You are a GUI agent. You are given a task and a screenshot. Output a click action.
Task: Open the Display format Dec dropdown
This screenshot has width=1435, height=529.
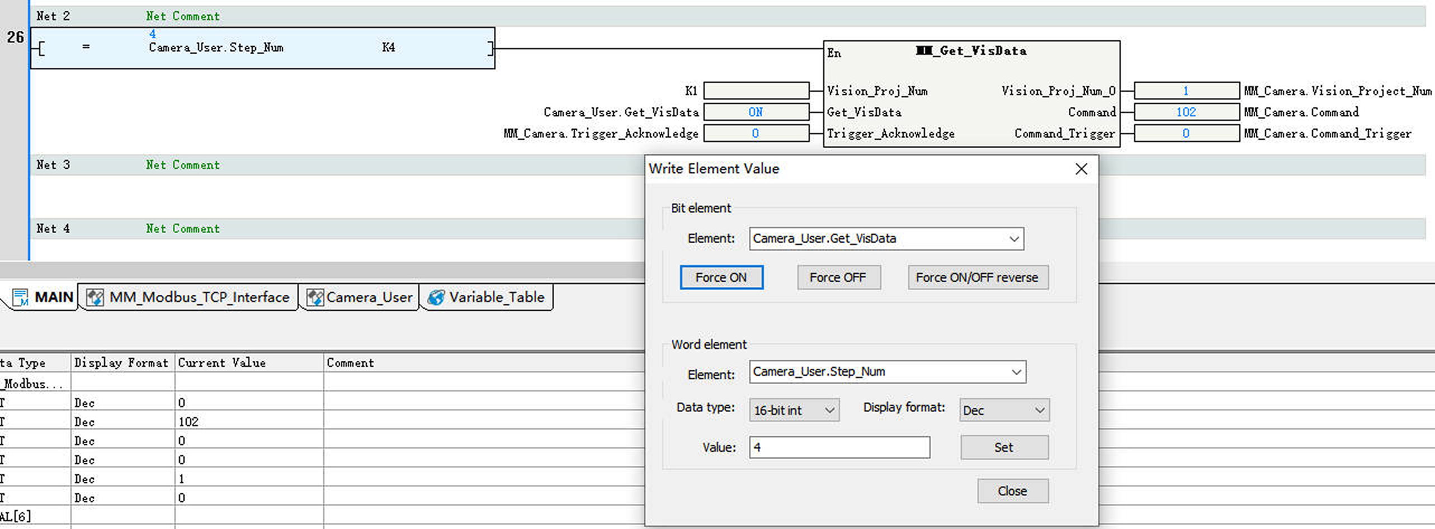click(1039, 410)
